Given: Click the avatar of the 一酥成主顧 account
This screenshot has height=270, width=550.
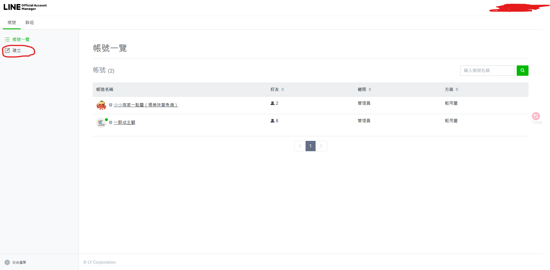Looking at the screenshot, I should point(101,123).
